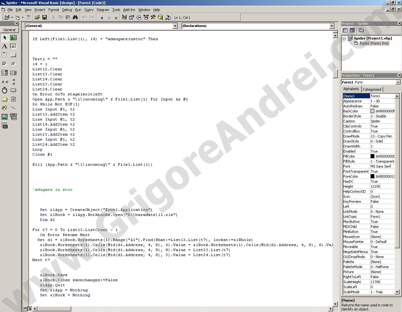
Task: Click the ForeColor color swatch
Action: (372, 176)
